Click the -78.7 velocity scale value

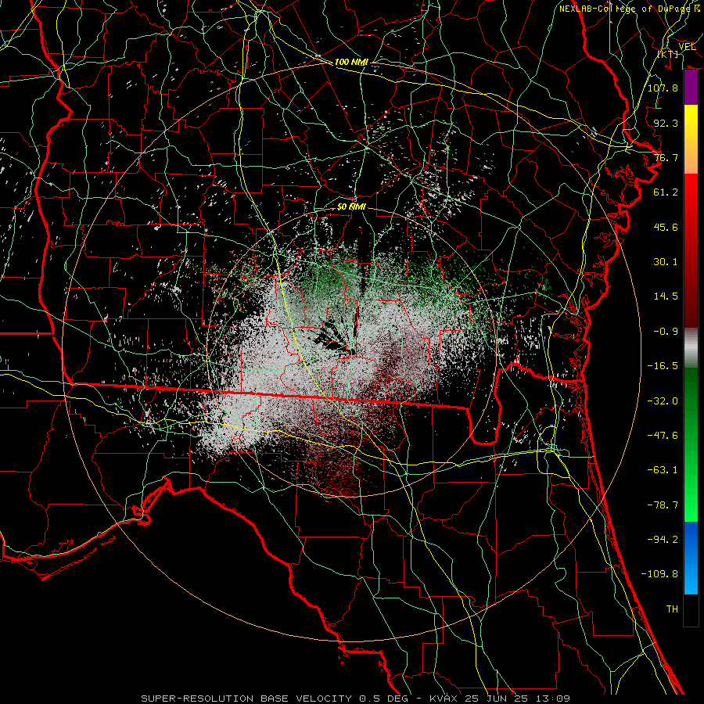click(x=663, y=505)
